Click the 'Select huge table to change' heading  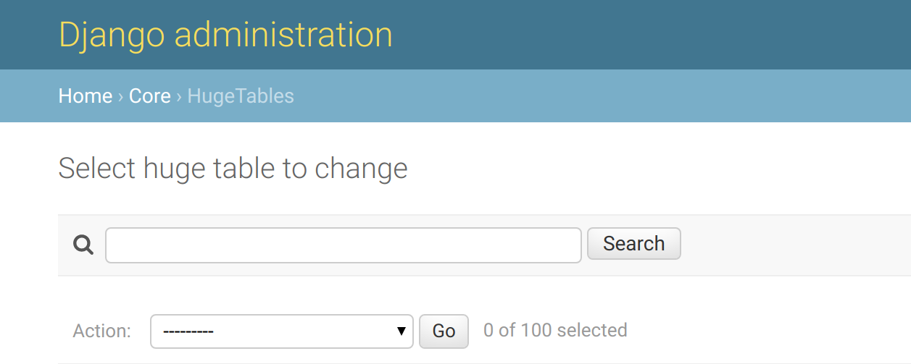point(233,169)
